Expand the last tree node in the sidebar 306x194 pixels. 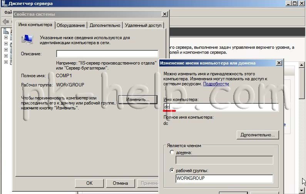[x=6, y=62]
